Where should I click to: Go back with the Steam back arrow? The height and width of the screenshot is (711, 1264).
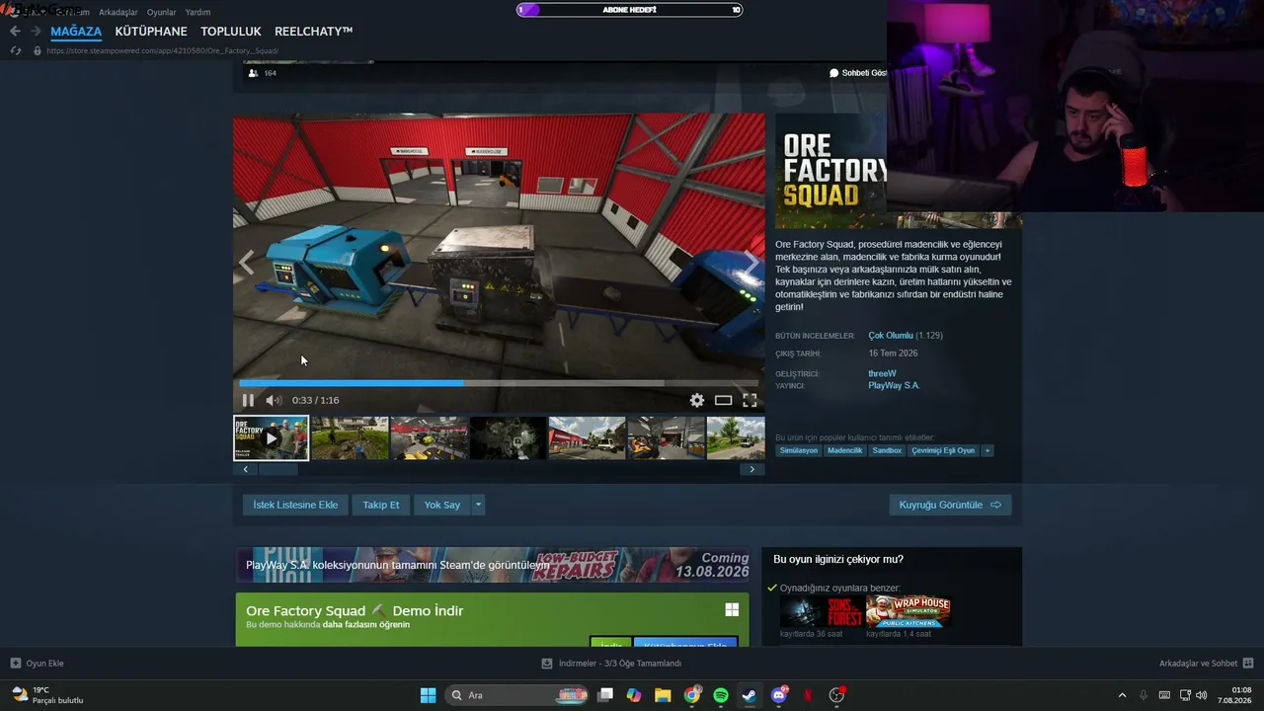coord(15,32)
